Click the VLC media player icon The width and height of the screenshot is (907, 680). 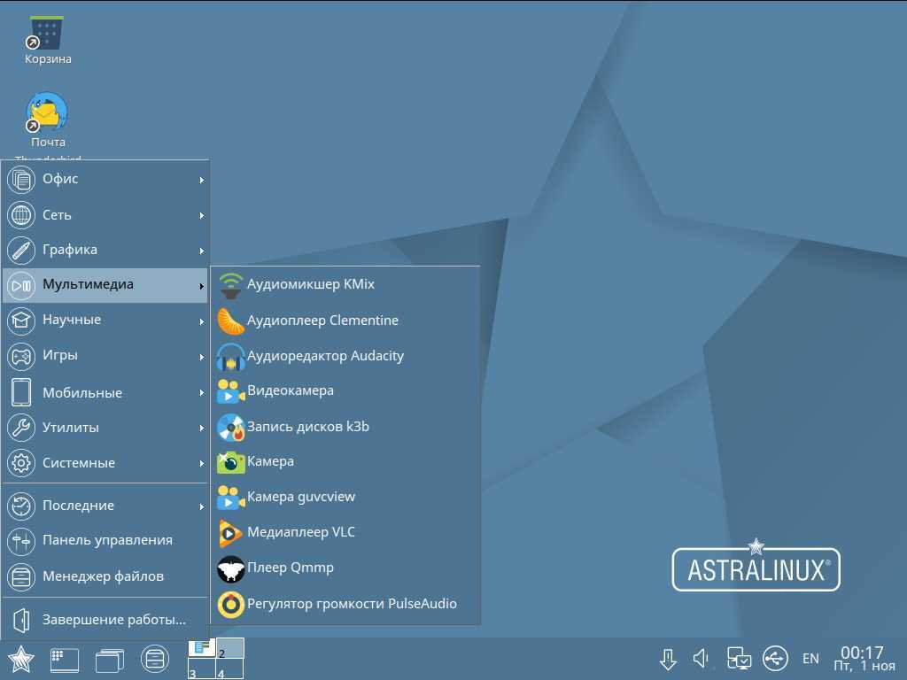pos(231,533)
